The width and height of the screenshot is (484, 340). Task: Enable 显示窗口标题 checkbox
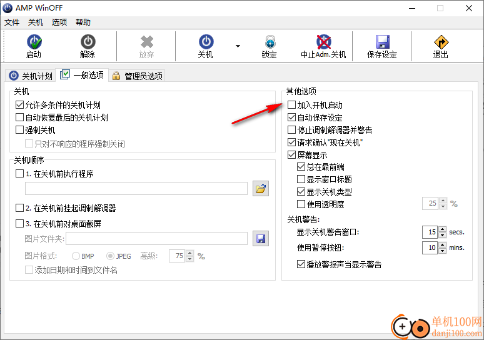coord(301,179)
